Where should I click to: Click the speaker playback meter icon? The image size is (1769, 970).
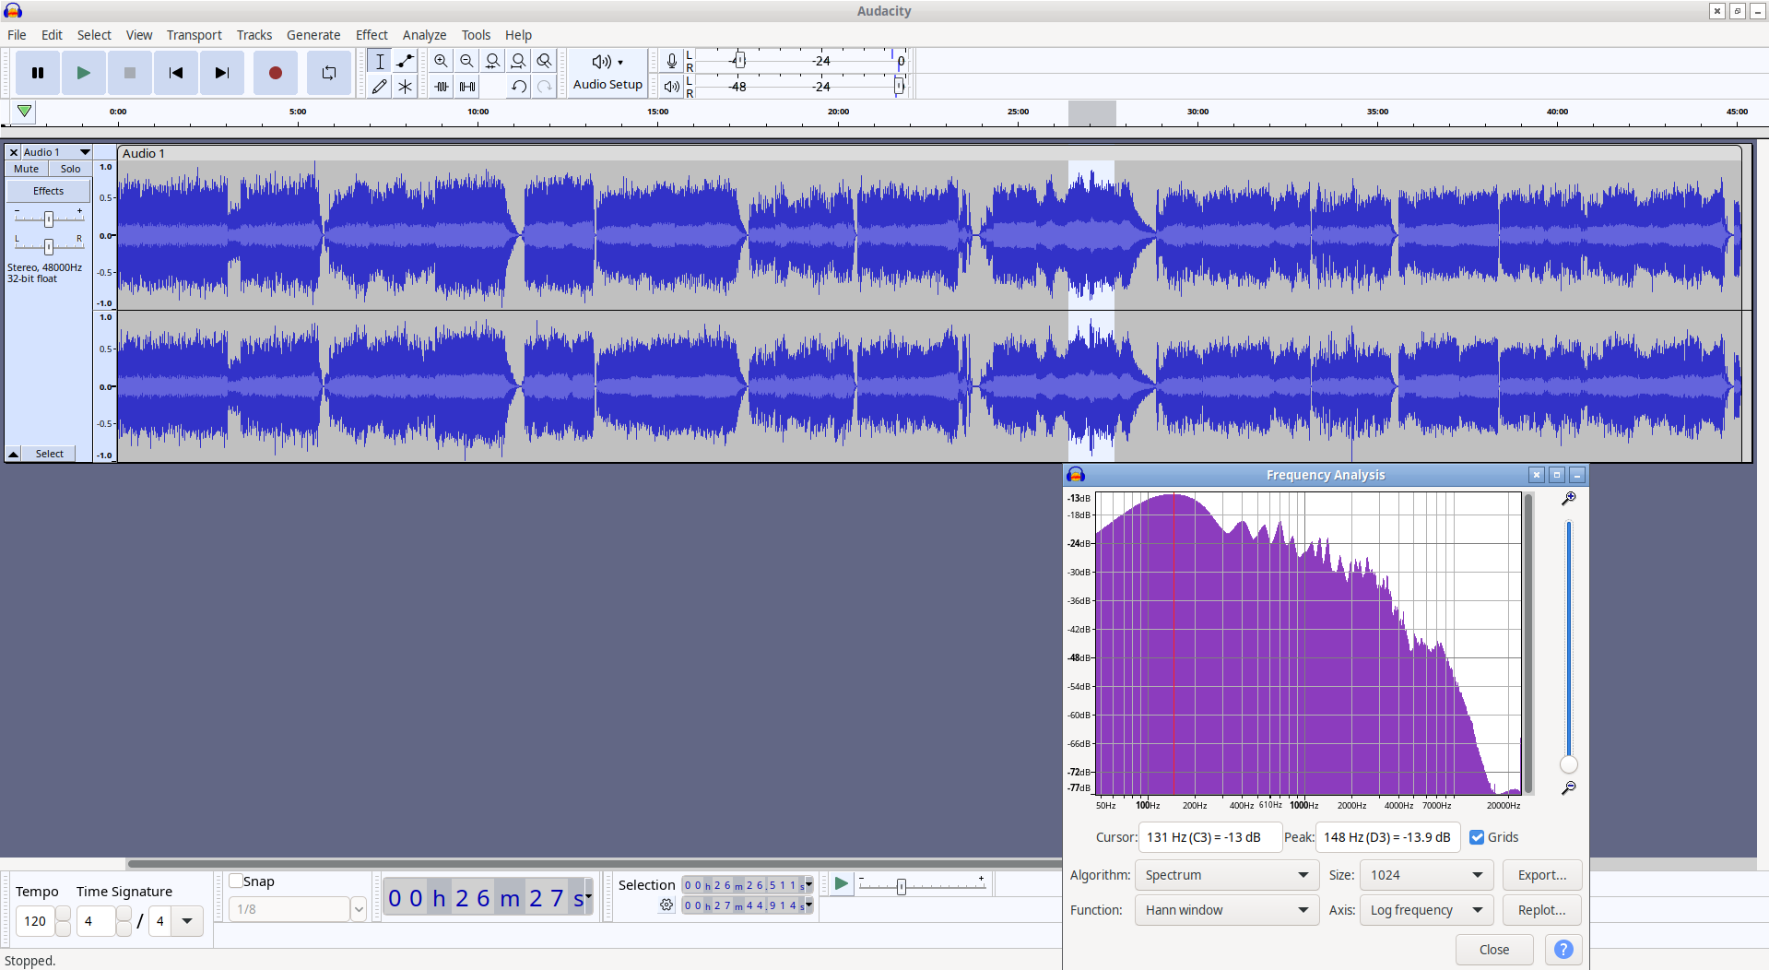pyautogui.click(x=672, y=87)
